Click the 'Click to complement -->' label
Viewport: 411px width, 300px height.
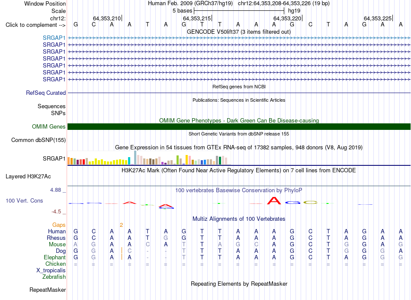35,25
